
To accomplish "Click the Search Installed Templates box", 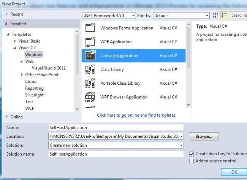I will pos(238,15).
